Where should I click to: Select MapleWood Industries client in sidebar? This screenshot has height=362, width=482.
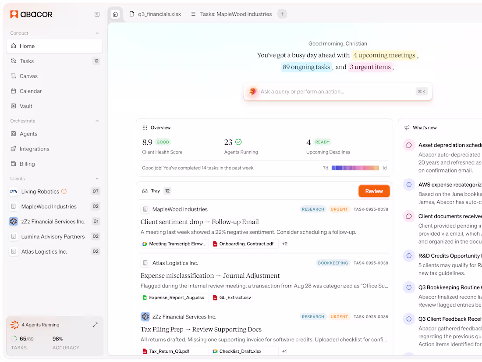54,207
